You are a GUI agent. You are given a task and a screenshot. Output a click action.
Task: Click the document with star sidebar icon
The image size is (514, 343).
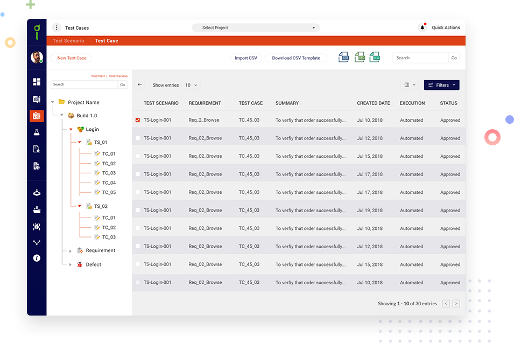click(x=37, y=149)
